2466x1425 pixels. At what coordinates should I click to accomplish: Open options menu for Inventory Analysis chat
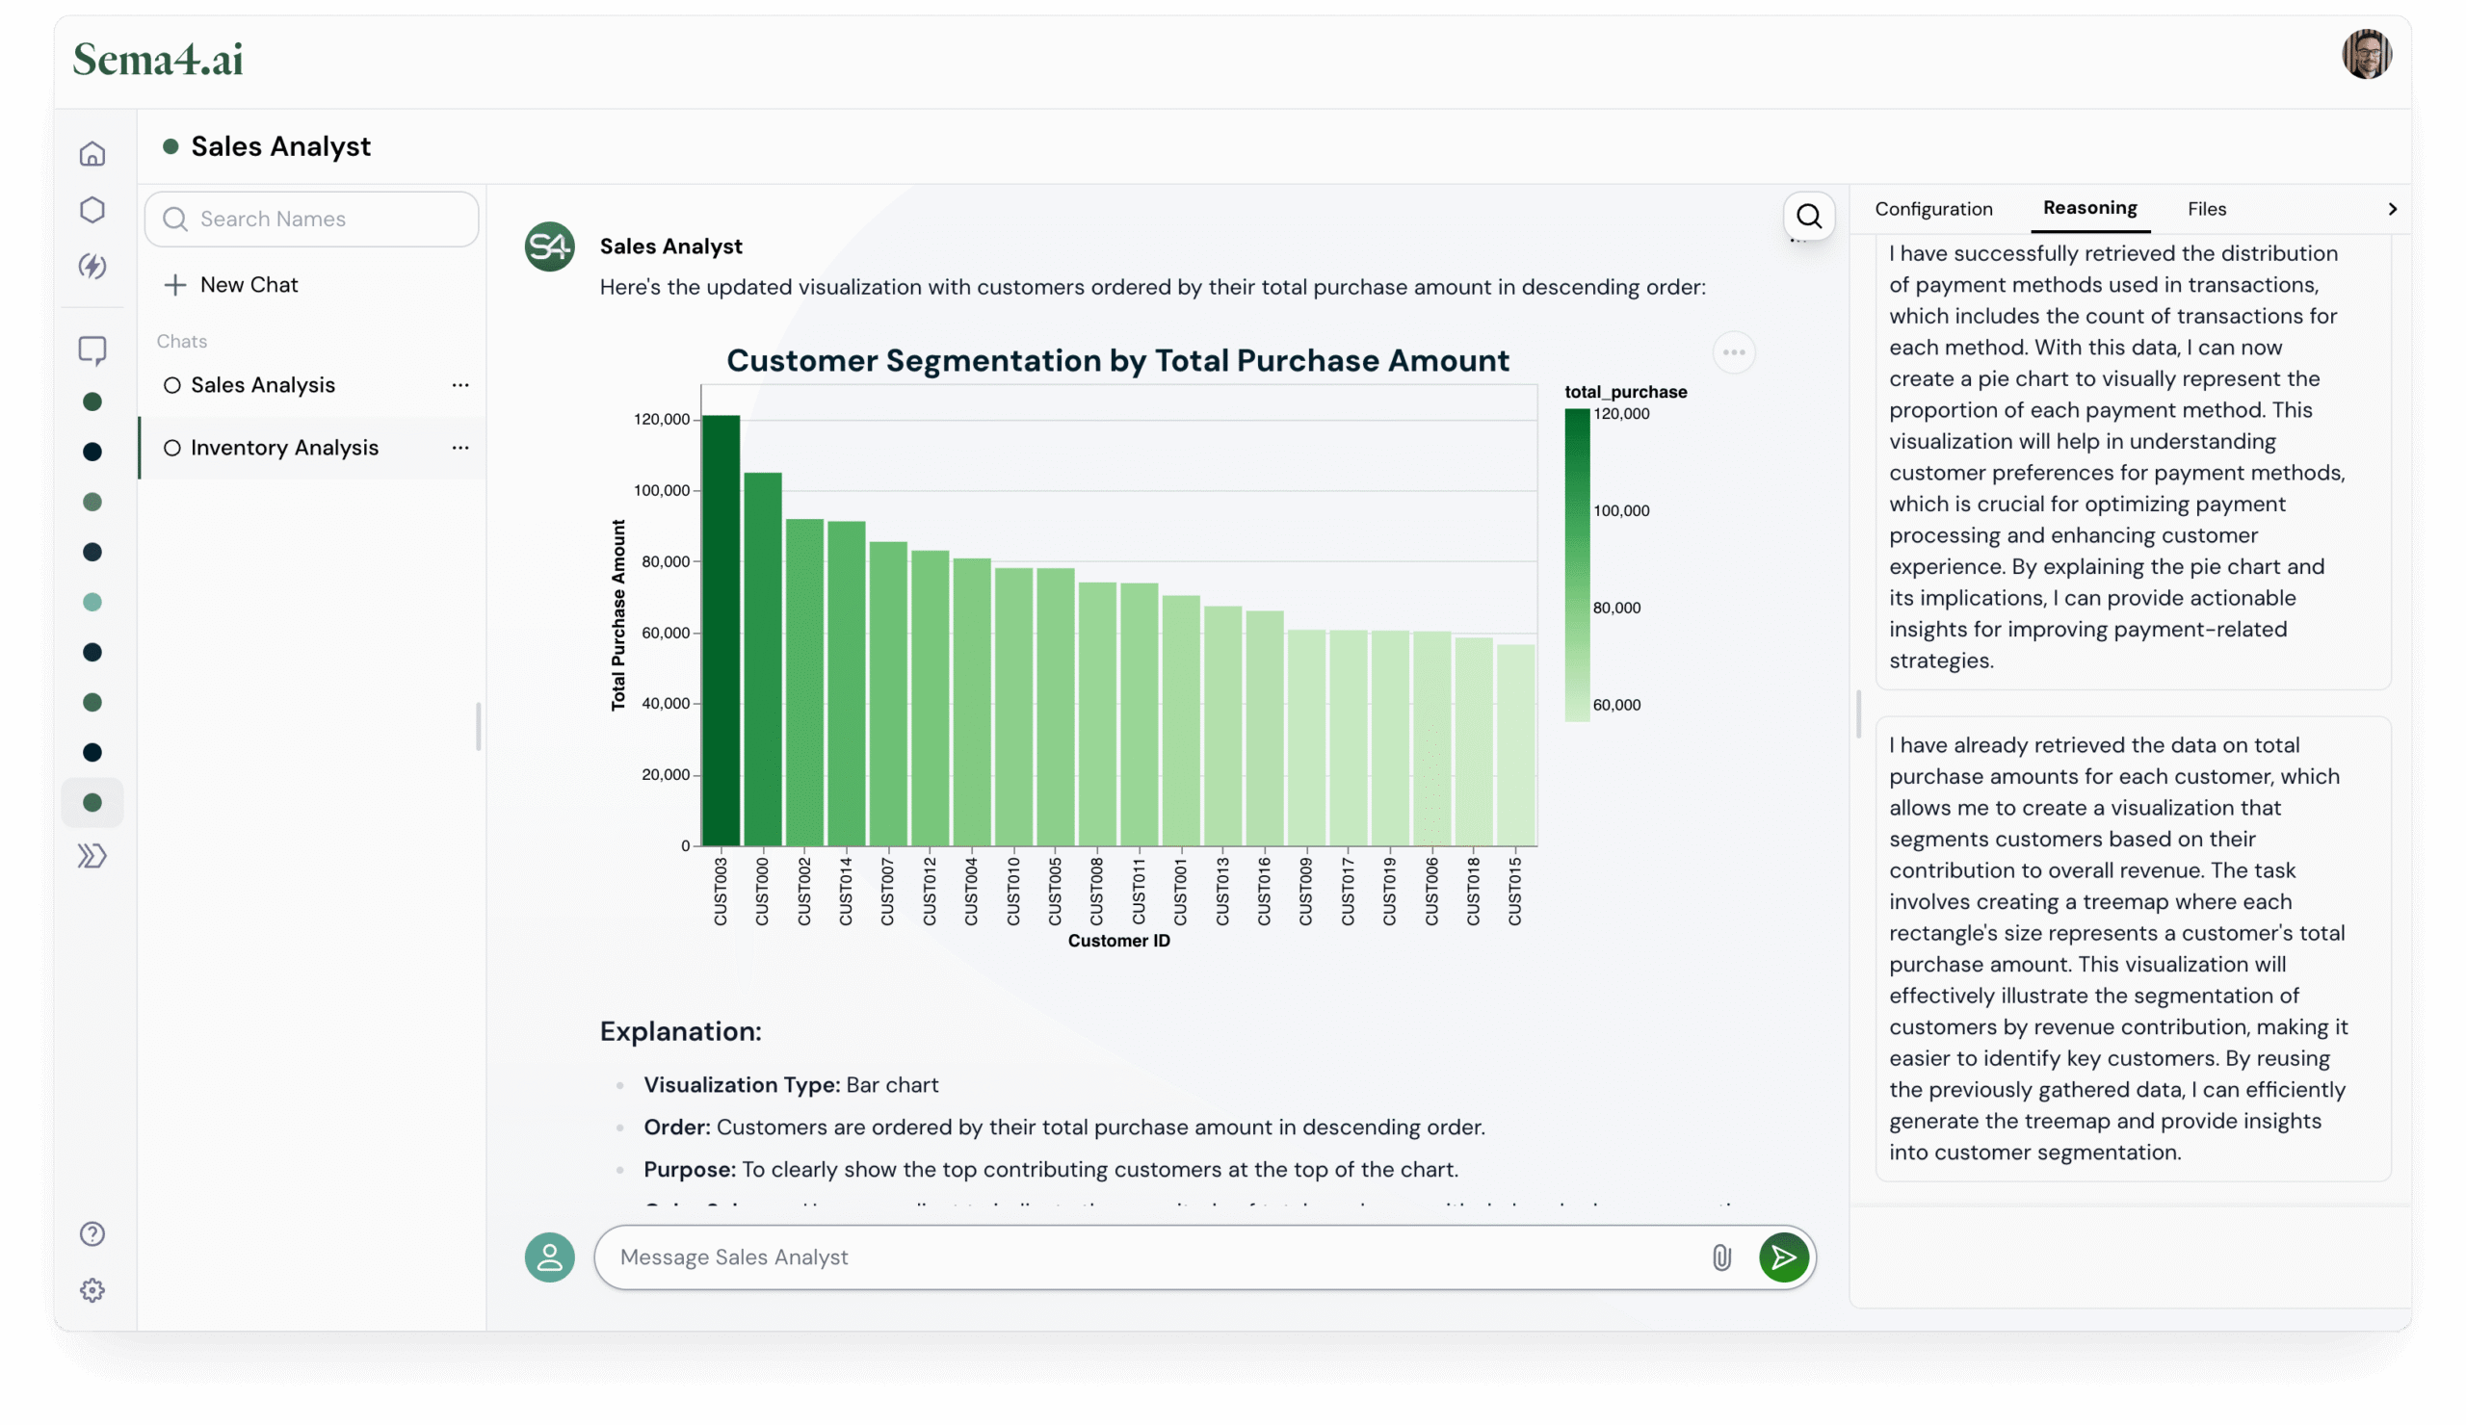(x=459, y=448)
